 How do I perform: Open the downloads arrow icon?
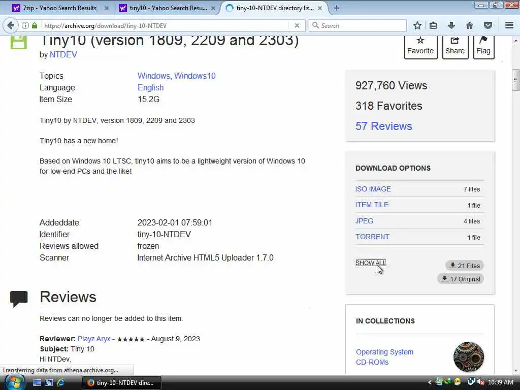(x=451, y=25)
